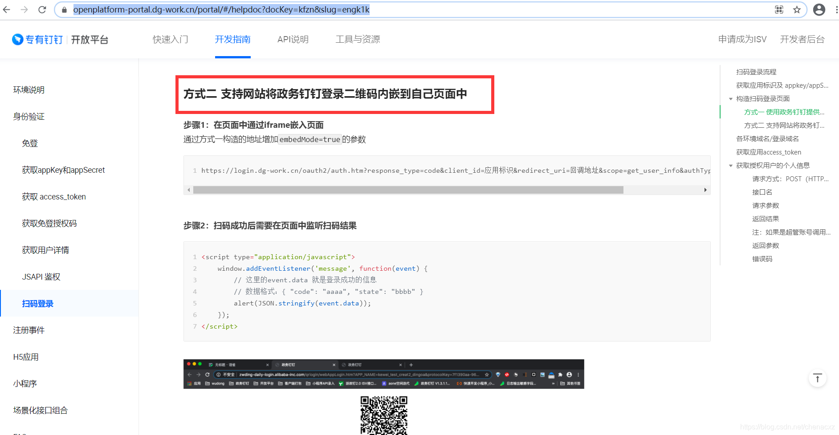Click the alert(JSON.stringify(event.data)) code line

coord(302,303)
